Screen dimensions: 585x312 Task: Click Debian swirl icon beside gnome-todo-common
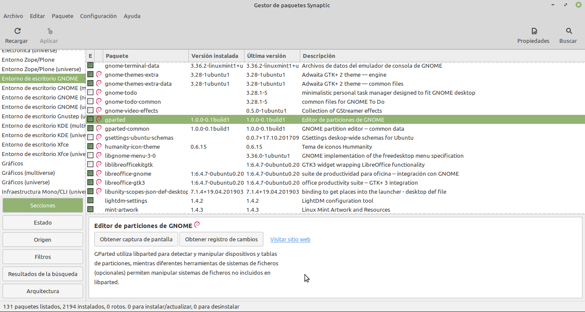click(99, 102)
